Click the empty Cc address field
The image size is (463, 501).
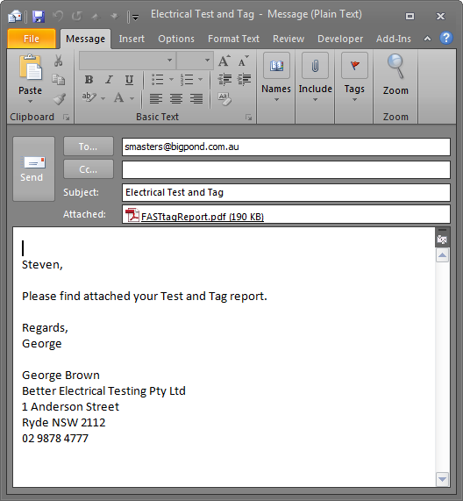tap(286, 169)
